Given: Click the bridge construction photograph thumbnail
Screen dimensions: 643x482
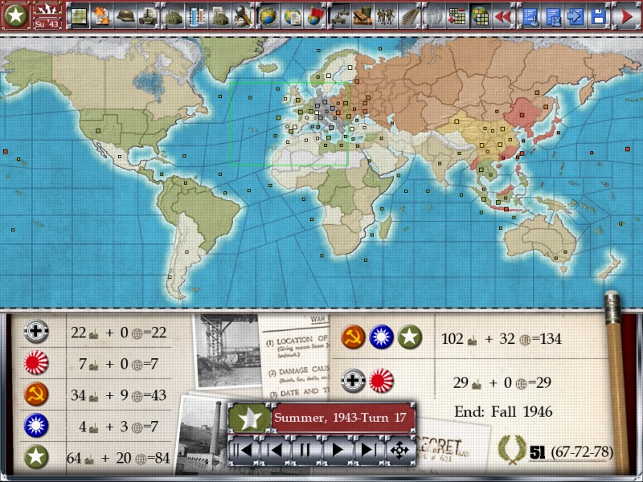Looking at the screenshot, I should point(227,351).
